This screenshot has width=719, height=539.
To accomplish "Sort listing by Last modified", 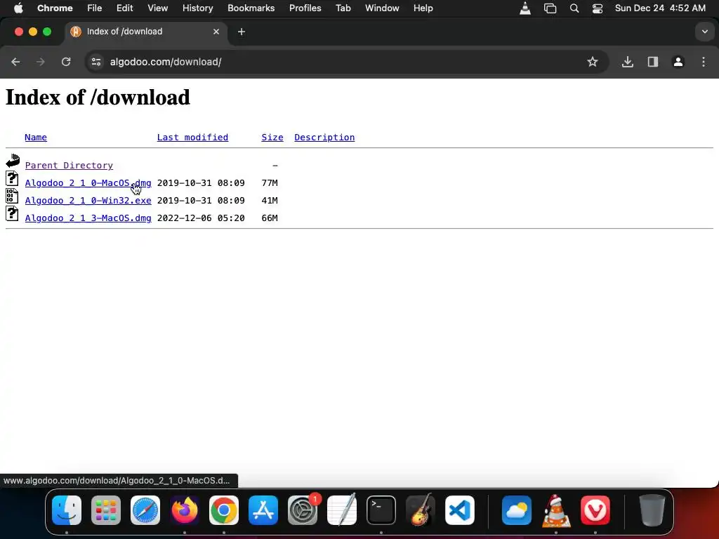I will (x=192, y=138).
